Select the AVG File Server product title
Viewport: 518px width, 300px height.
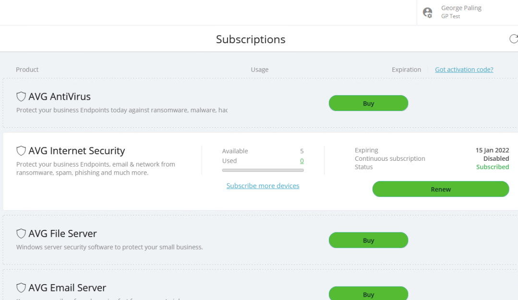coord(62,234)
